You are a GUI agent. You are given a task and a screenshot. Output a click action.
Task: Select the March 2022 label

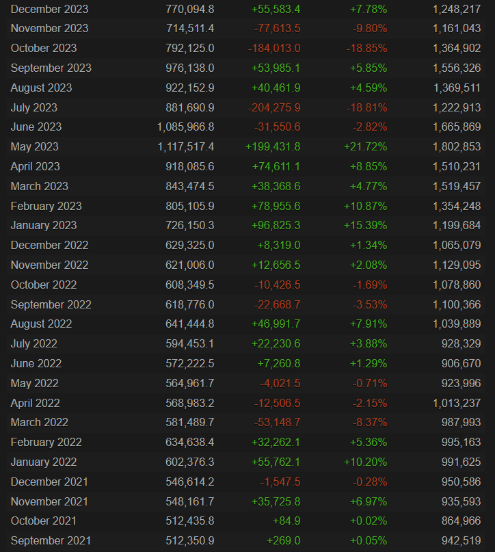tap(40, 421)
